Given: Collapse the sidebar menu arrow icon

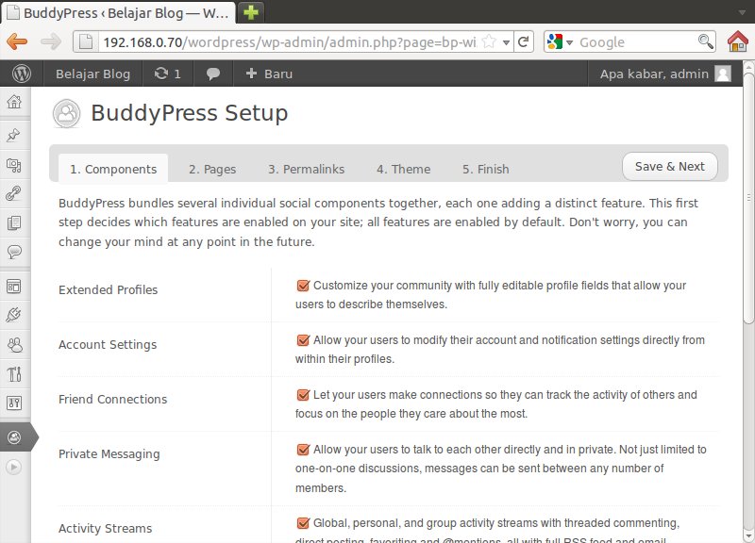Looking at the screenshot, I should [x=13, y=467].
